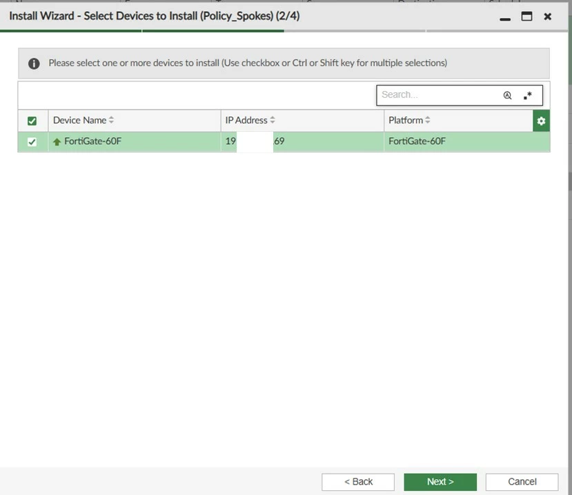Click the FortiGate-60F platform cell

(467, 141)
